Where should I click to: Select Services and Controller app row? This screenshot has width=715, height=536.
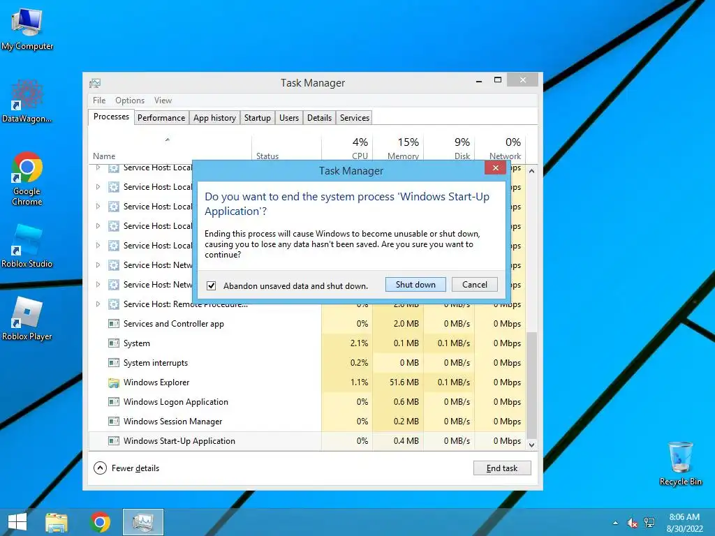point(307,324)
